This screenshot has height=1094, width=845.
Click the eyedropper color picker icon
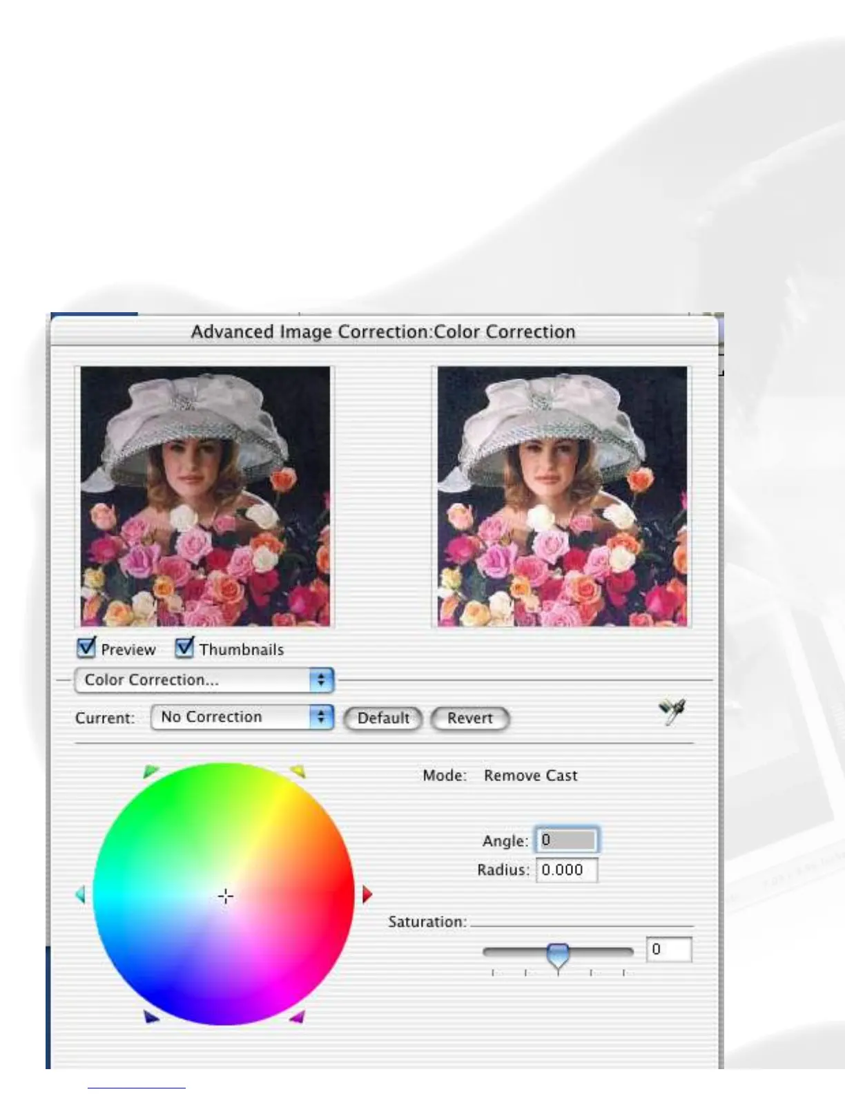pyautogui.click(x=672, y=711)
